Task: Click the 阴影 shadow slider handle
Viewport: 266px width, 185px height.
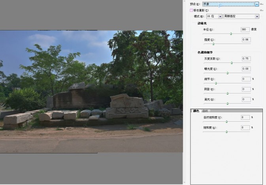Action: coord(228,94)
